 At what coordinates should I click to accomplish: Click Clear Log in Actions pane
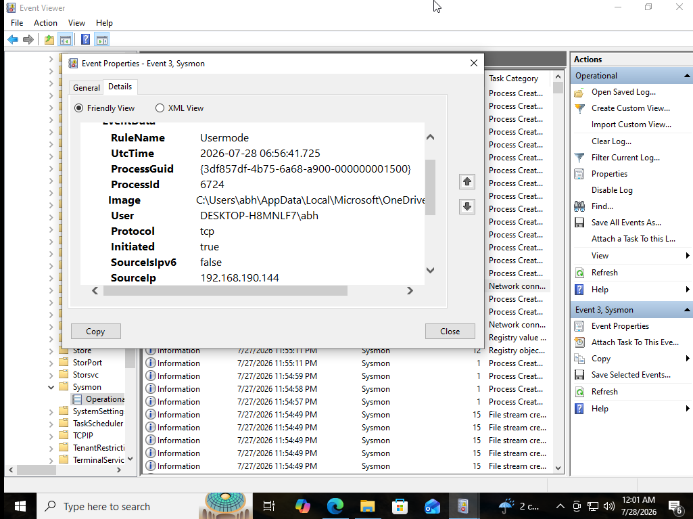[611, 141]
